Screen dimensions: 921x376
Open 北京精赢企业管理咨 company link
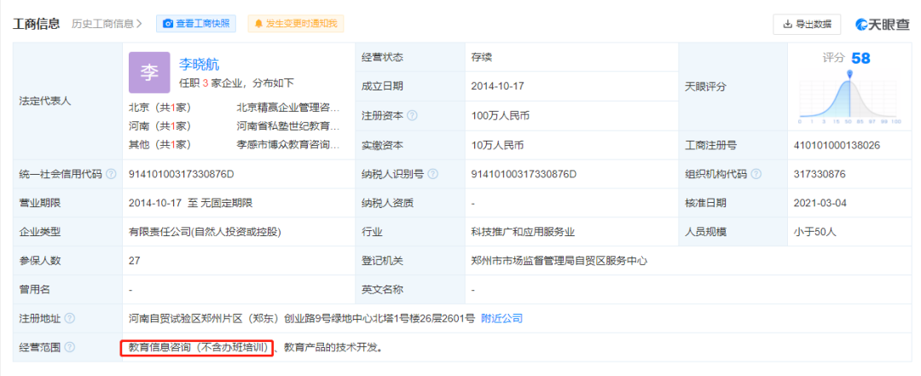[x=288, y=107]
